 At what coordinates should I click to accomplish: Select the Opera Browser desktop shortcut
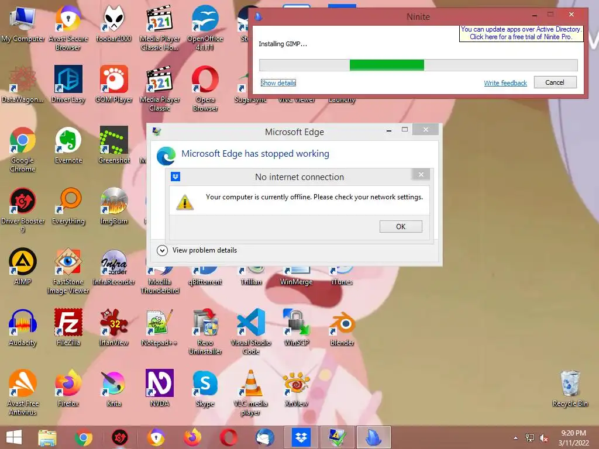tap(205, 89)
